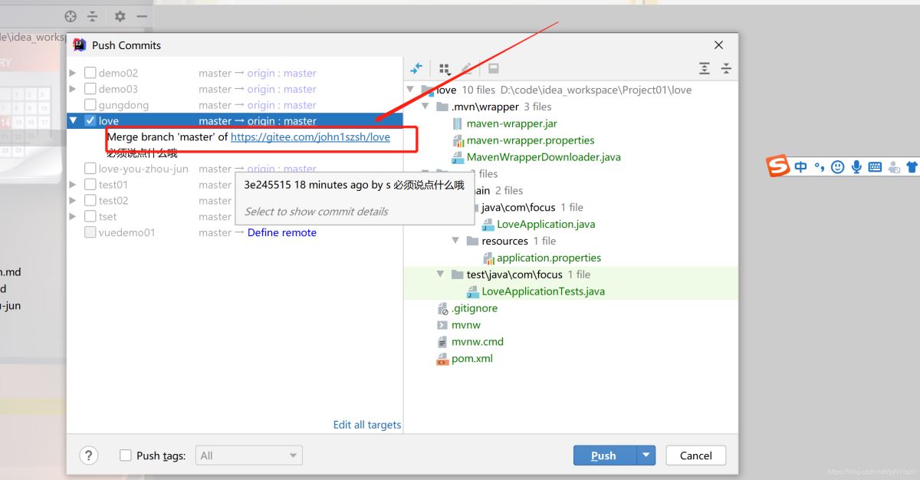Screen dimensions: 920x480
Task: Open the Push tags 'All' dropdown
Action: pyautogui.click(x=249, y=455)
